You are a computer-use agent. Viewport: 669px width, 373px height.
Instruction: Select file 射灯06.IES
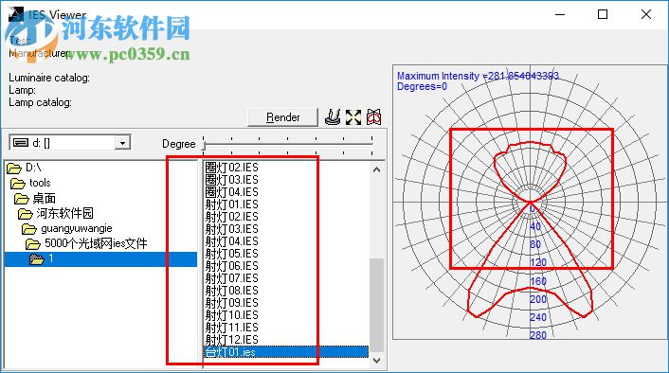point(231,266)
